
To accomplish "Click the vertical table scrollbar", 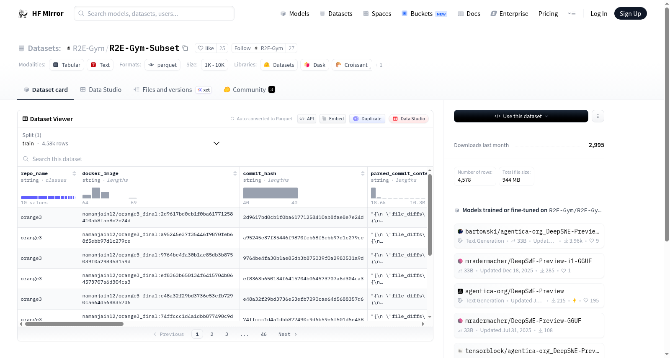I will (430, 215).
